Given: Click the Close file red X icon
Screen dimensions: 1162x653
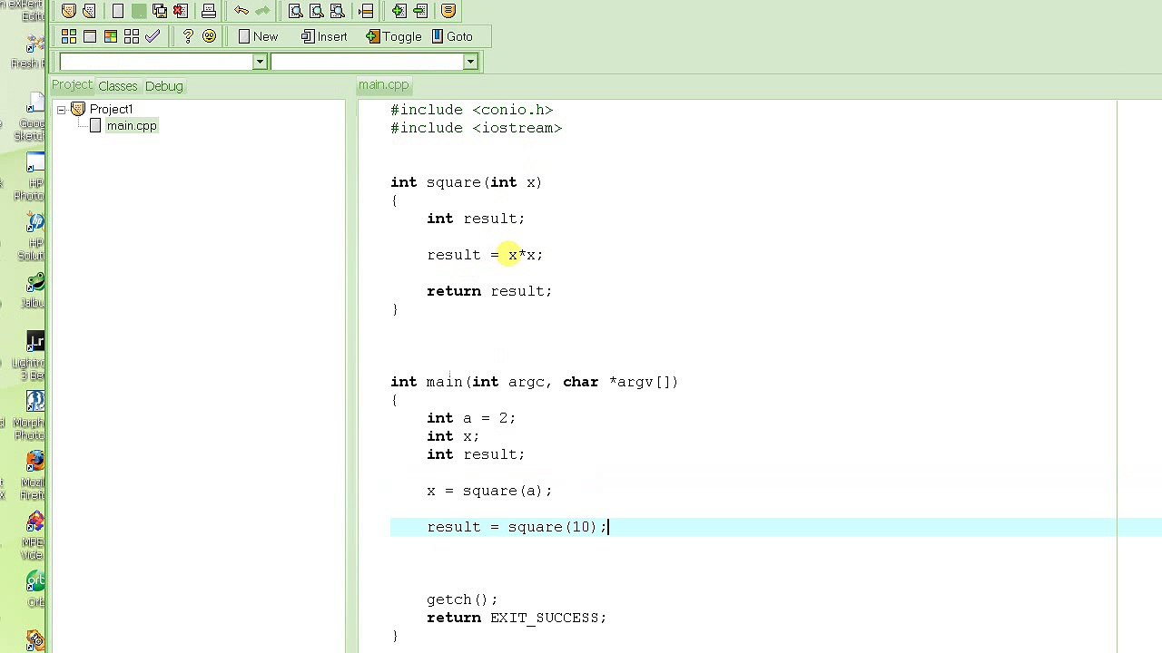Looking at the screenshot, I should click(x=180, y=11).
